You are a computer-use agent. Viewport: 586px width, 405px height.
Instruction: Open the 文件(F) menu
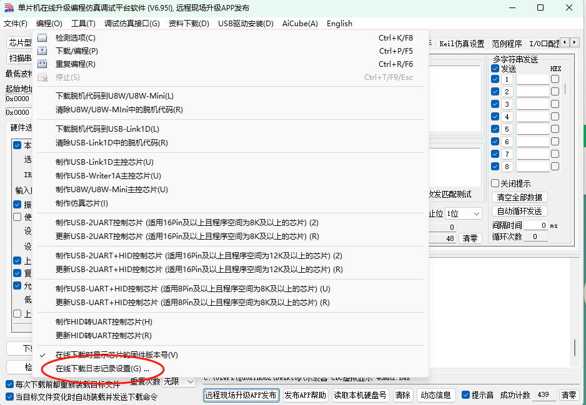(16, 24)
